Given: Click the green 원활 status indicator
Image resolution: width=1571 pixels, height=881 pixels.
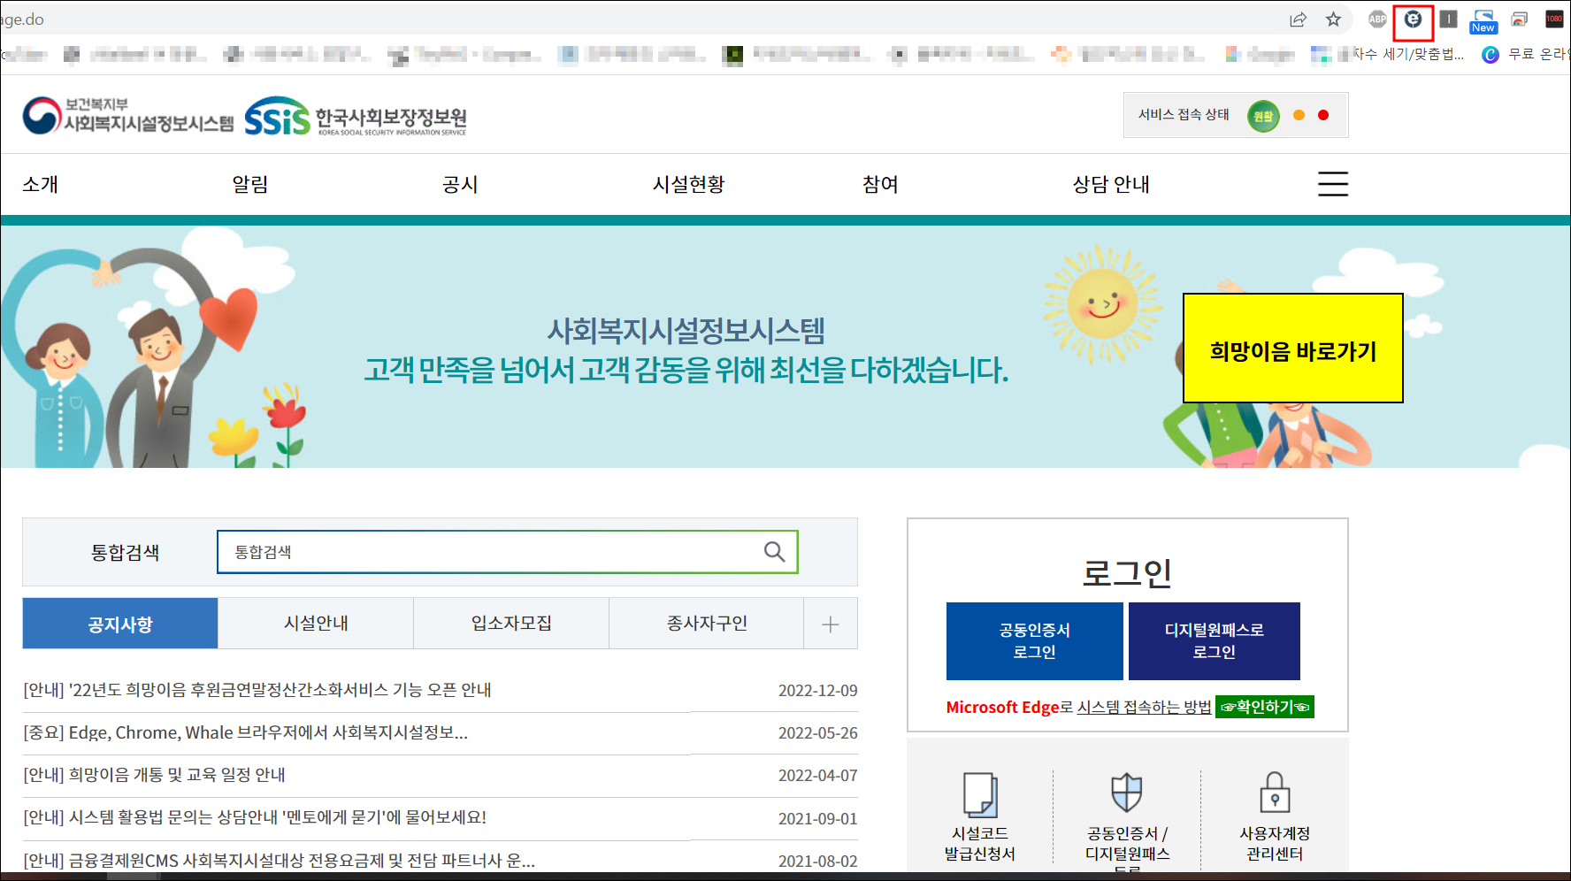Looking at the screenshot, I should click(1263, 116).
